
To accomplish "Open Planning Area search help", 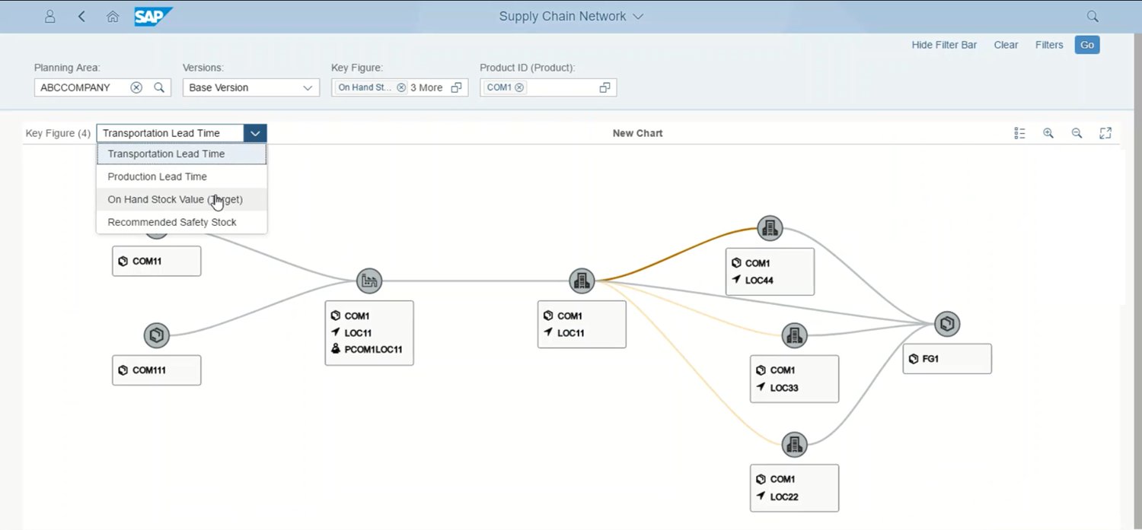I will [x=159, y=87].
